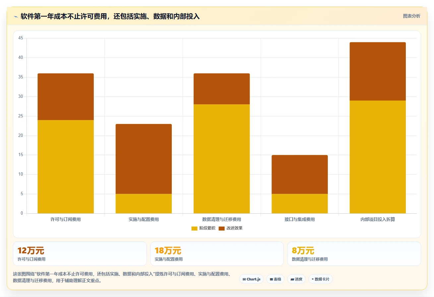Viewport: 434px width, 297px height.
Task: Click the y-axis tick value 30
Action: pos(21,97)
